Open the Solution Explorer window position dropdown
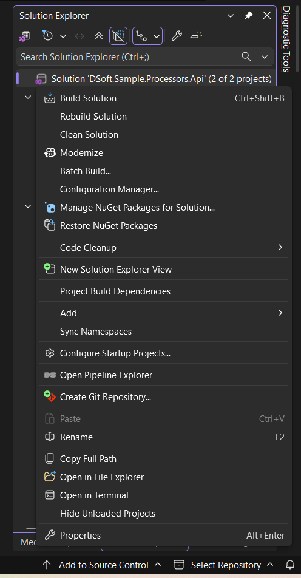 pos(230,16)
